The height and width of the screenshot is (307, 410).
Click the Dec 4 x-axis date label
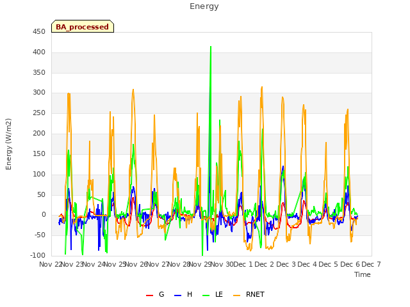click(307, 264)
